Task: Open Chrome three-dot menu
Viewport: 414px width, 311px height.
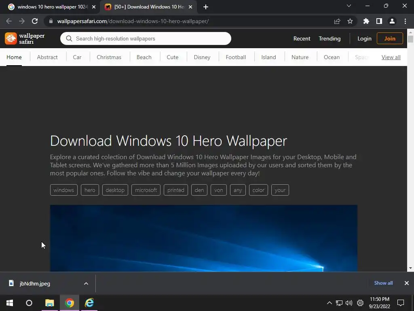Action: (405, 21)
